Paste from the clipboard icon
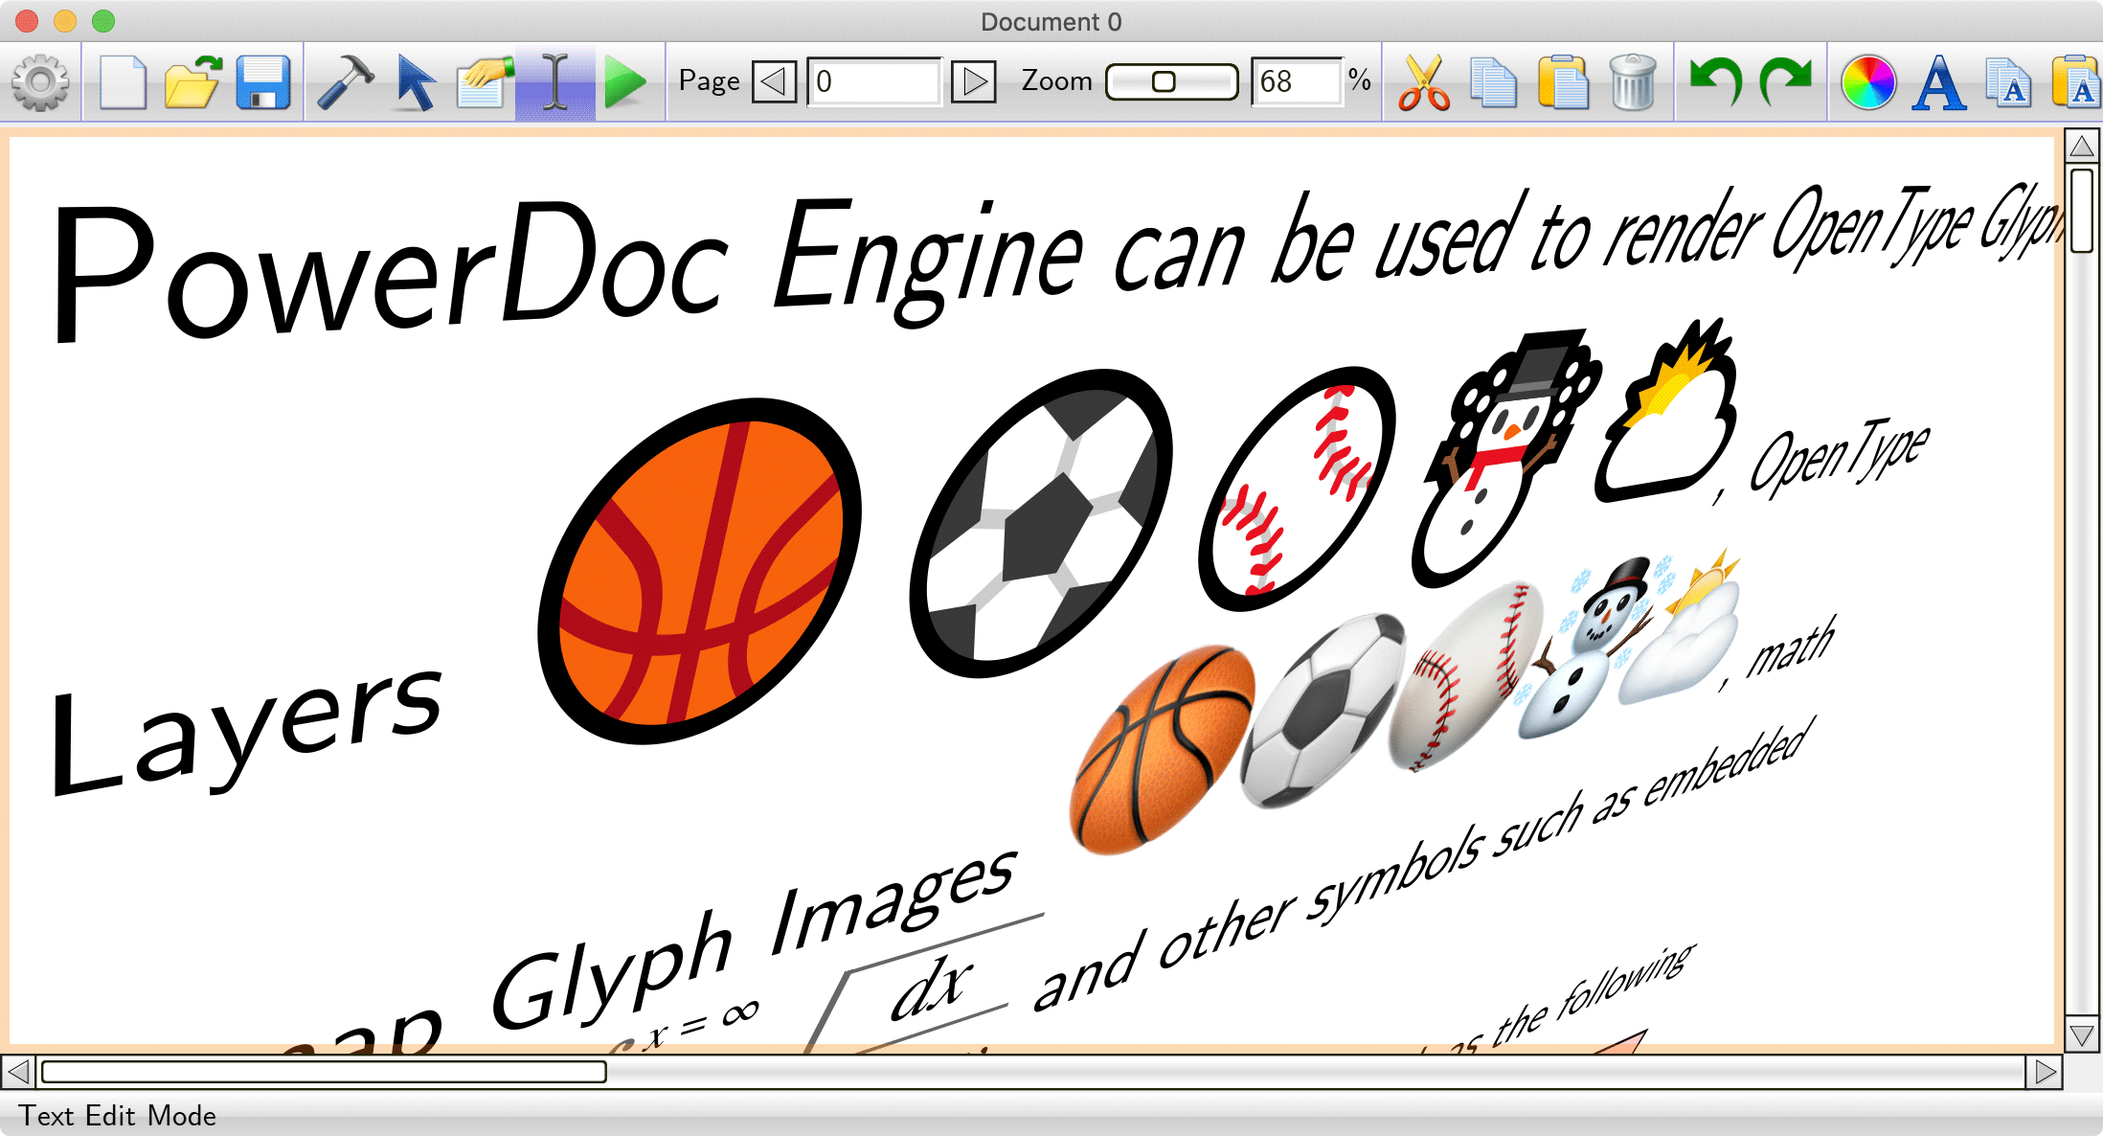This screenshot has width=2103, height=1136. click(x=1563, y=82)
